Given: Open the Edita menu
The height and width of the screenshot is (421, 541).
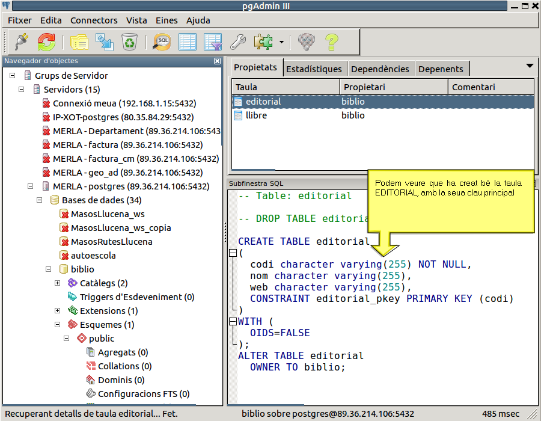Looking at the screenshot, I should [x=50, y=20].
